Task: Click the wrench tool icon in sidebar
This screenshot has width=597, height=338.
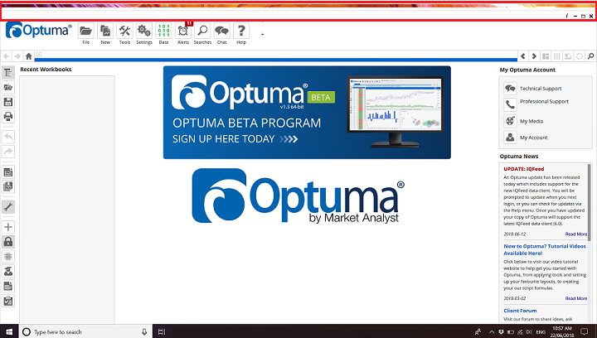Action: tap(8, 207)
